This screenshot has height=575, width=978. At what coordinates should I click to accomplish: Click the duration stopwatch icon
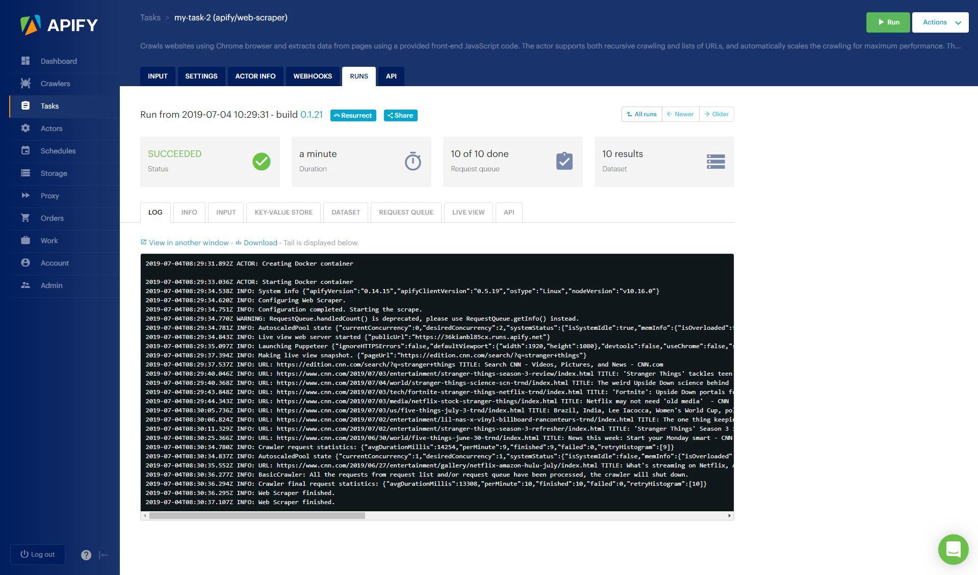(413, 161)
